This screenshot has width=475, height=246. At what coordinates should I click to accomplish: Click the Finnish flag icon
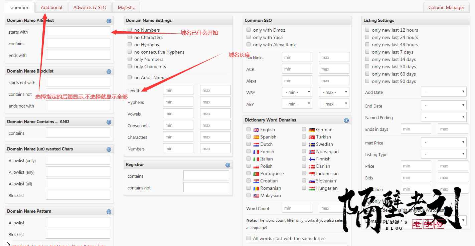click(312, 159)
